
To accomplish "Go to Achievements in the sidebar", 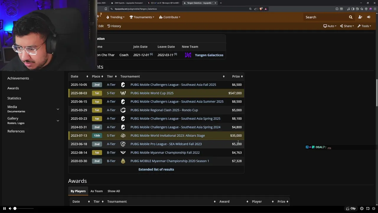I will point(18,78).
